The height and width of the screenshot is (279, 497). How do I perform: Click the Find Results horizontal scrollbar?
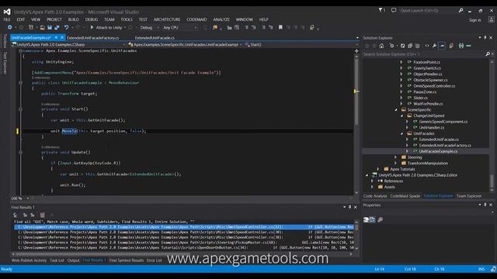click(182, 253)
